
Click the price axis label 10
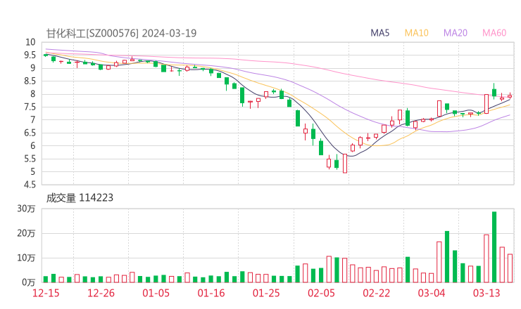30,42
